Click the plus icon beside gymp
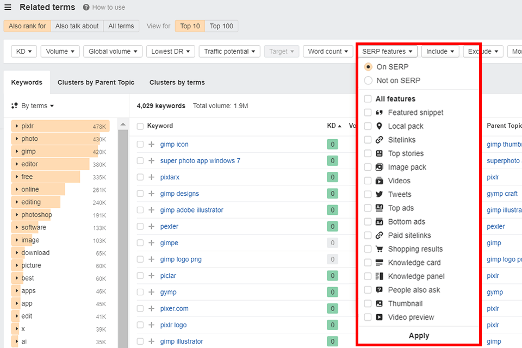Screen dimensions: 522x348 pyautogui.click(x=152, y=292)
